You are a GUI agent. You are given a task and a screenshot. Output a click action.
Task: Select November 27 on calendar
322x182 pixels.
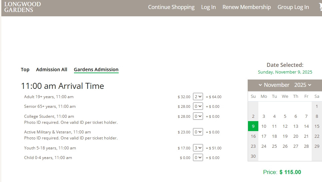coord(296,146)
